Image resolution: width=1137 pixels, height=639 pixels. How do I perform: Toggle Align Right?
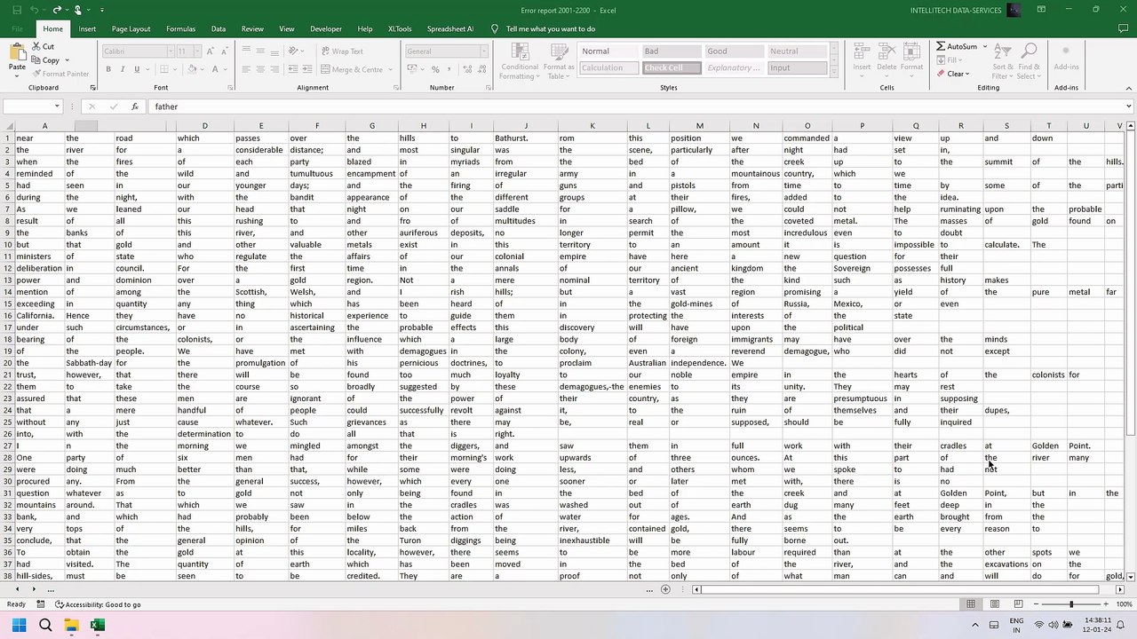[x=274, y=69]
